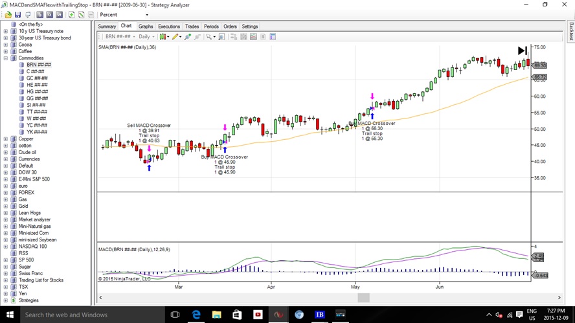Screen dimensions: 575x323
Task: Click the 'b' backtest toolbar button
Action: pos(39,15)
